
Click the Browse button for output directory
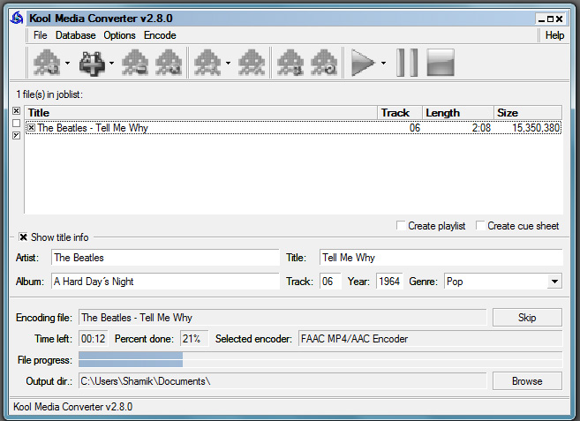[x=526, y=381]
